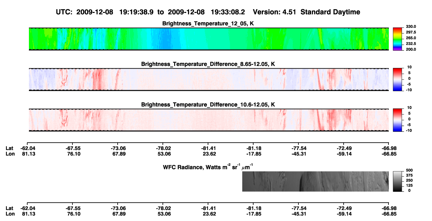
Task: Click the -81.41 latitude tick on lower axis
Action: pos(209,208)
